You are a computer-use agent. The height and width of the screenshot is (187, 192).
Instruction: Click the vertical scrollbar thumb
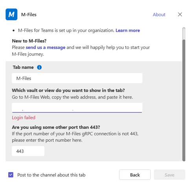(184, 100)
